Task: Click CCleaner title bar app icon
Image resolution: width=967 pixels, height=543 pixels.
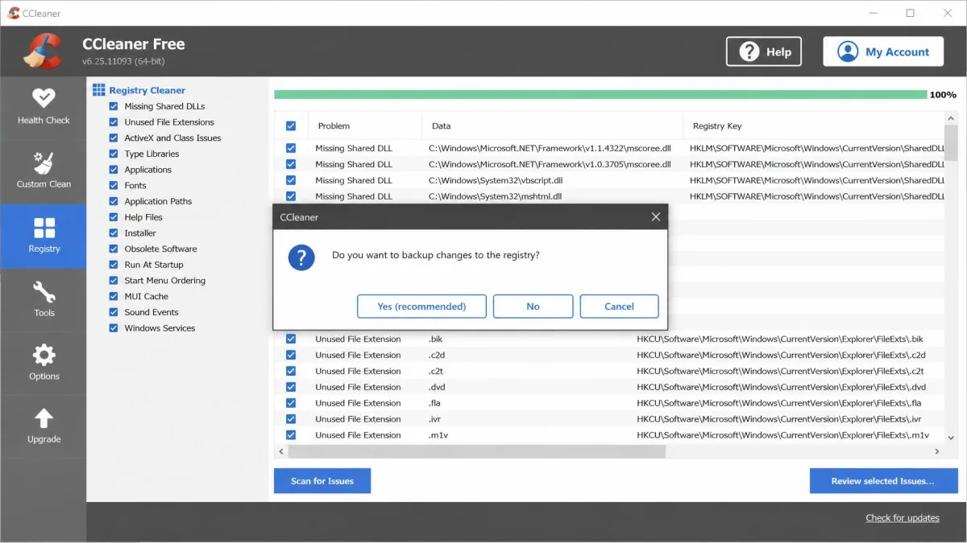Action: [x=14, y=13]
